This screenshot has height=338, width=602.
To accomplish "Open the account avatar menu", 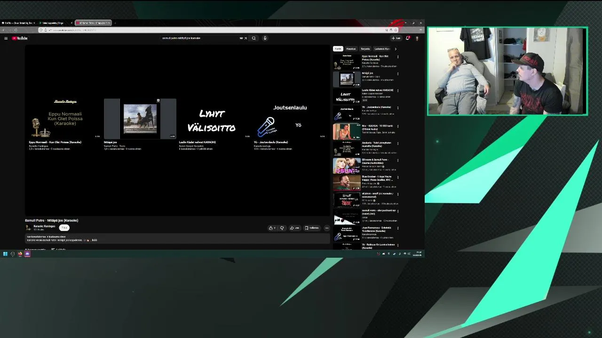I will (417, 38).
